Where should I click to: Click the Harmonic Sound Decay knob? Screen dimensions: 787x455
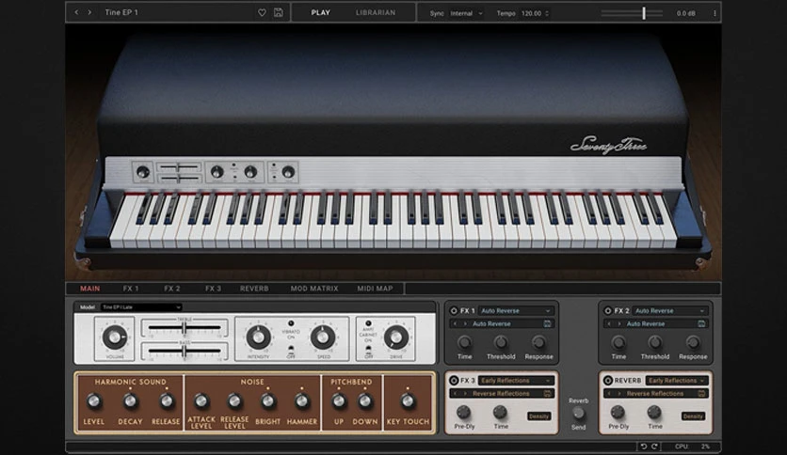(130, 400)
